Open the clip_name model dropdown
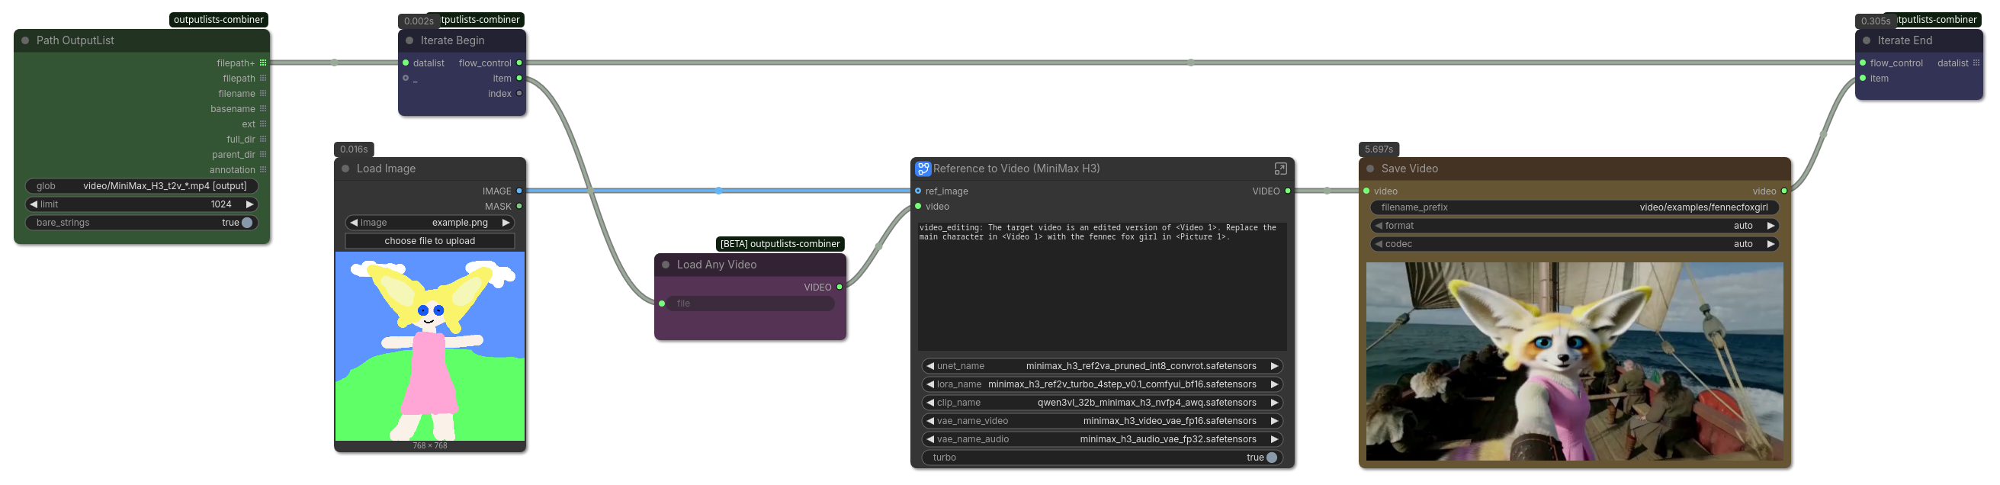Screen dimensions: 2000x485 click(1102, 403)
